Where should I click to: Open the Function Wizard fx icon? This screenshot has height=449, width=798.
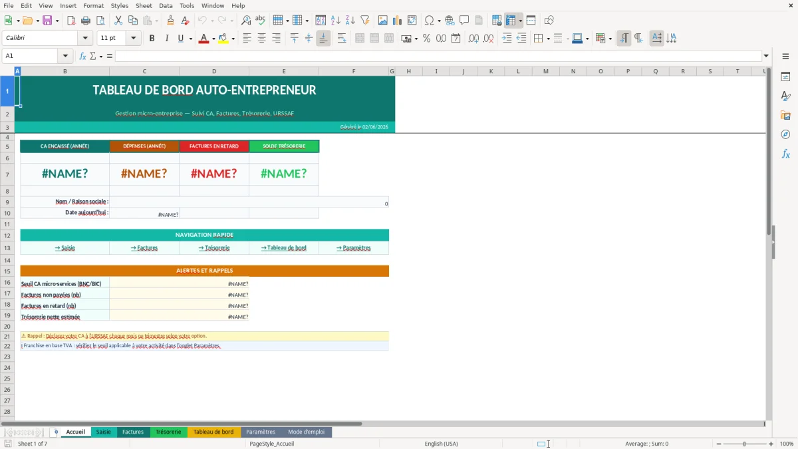82,56
